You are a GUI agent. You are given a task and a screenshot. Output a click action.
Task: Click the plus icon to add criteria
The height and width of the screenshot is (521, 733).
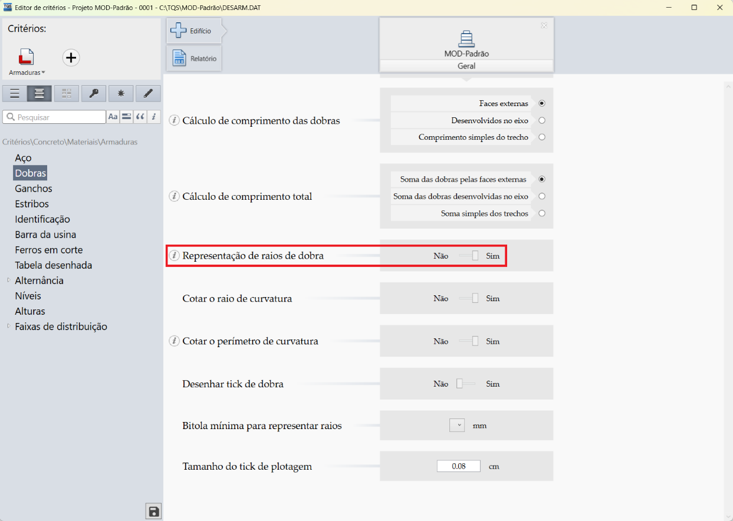tap(71, 58)
